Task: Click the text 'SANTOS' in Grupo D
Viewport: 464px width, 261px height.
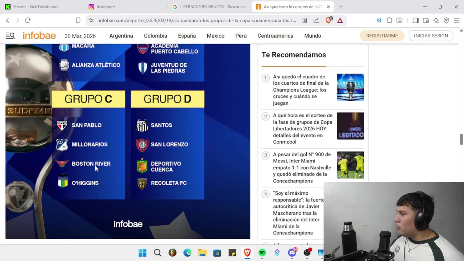Action: click(161, 125)
